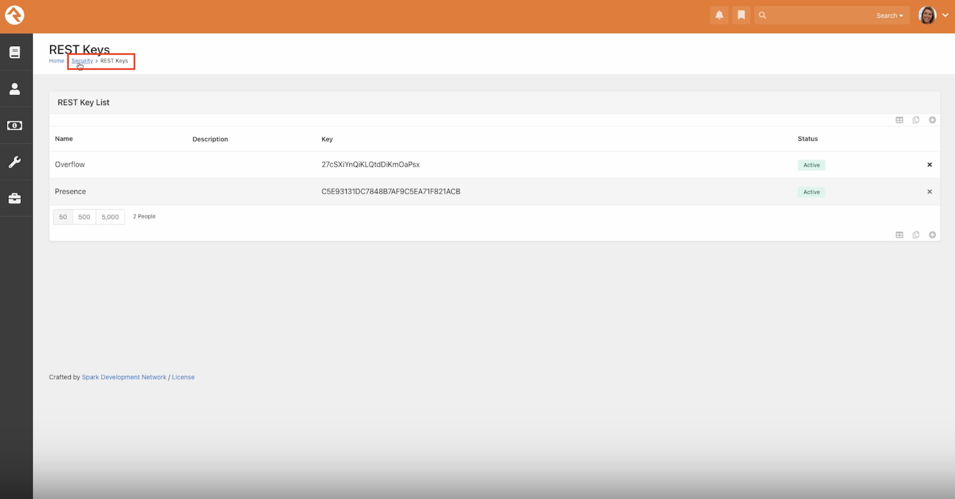Set page size to 500

point(84,217)
